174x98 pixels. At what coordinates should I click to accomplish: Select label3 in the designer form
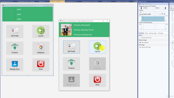pyautogui.click(x=19, y=19)
